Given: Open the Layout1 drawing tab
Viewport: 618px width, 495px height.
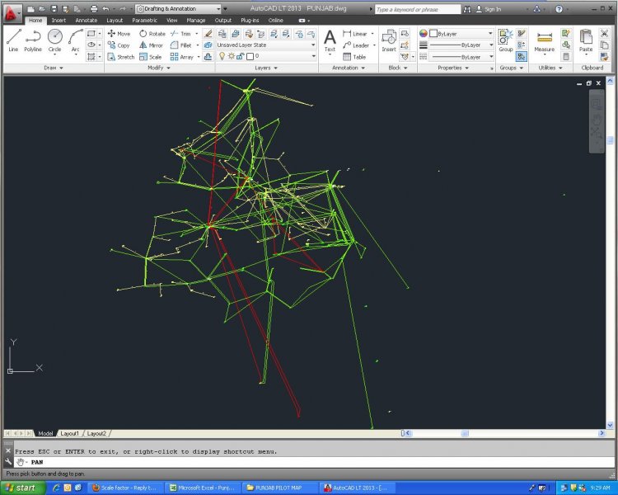Looking at the screenshot, I should pyautogui.click(x=69, y=433).
